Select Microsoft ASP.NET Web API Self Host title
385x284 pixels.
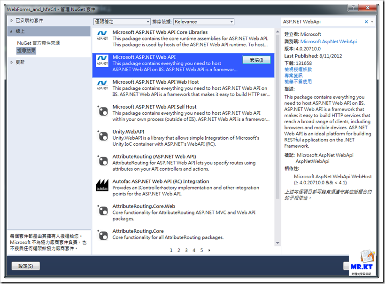[154, 107]
